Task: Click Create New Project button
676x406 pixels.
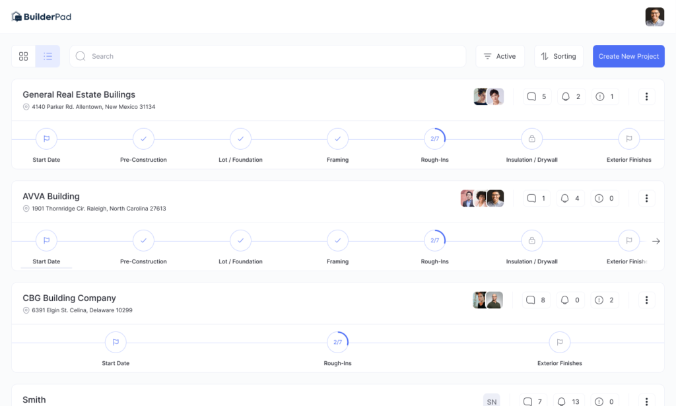Action: 628,56
